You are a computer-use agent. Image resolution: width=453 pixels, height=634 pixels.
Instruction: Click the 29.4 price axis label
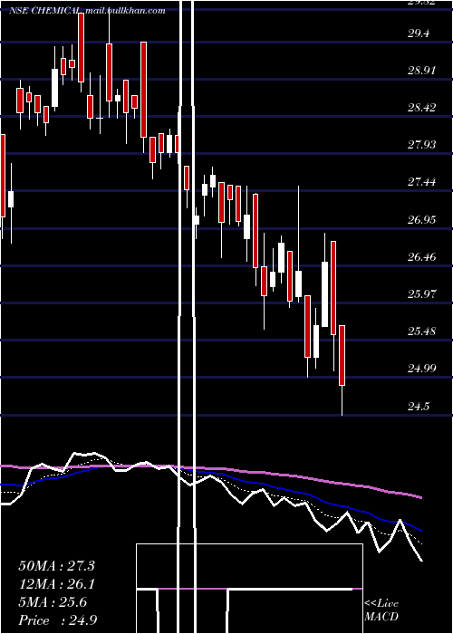point(419,34)
